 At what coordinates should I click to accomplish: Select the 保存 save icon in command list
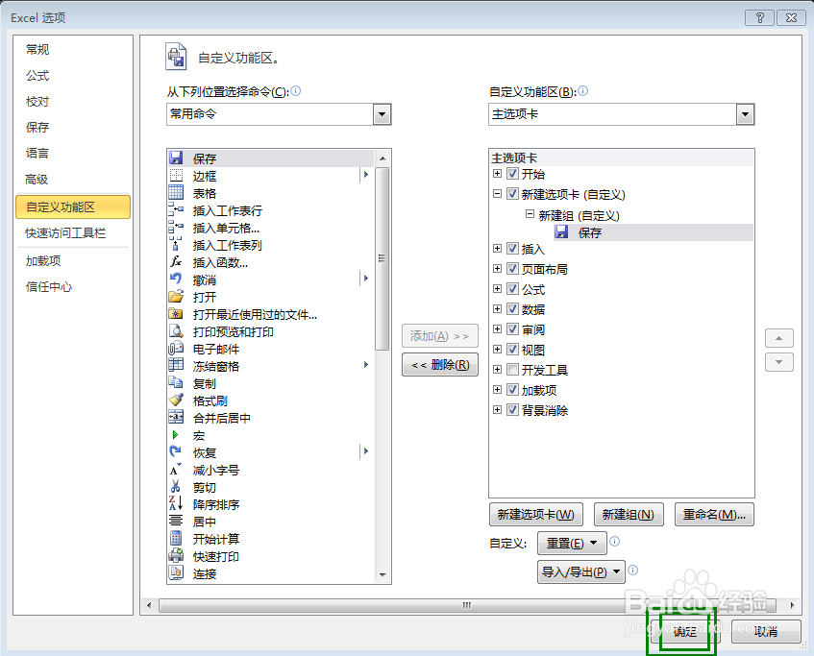(176, 158)
